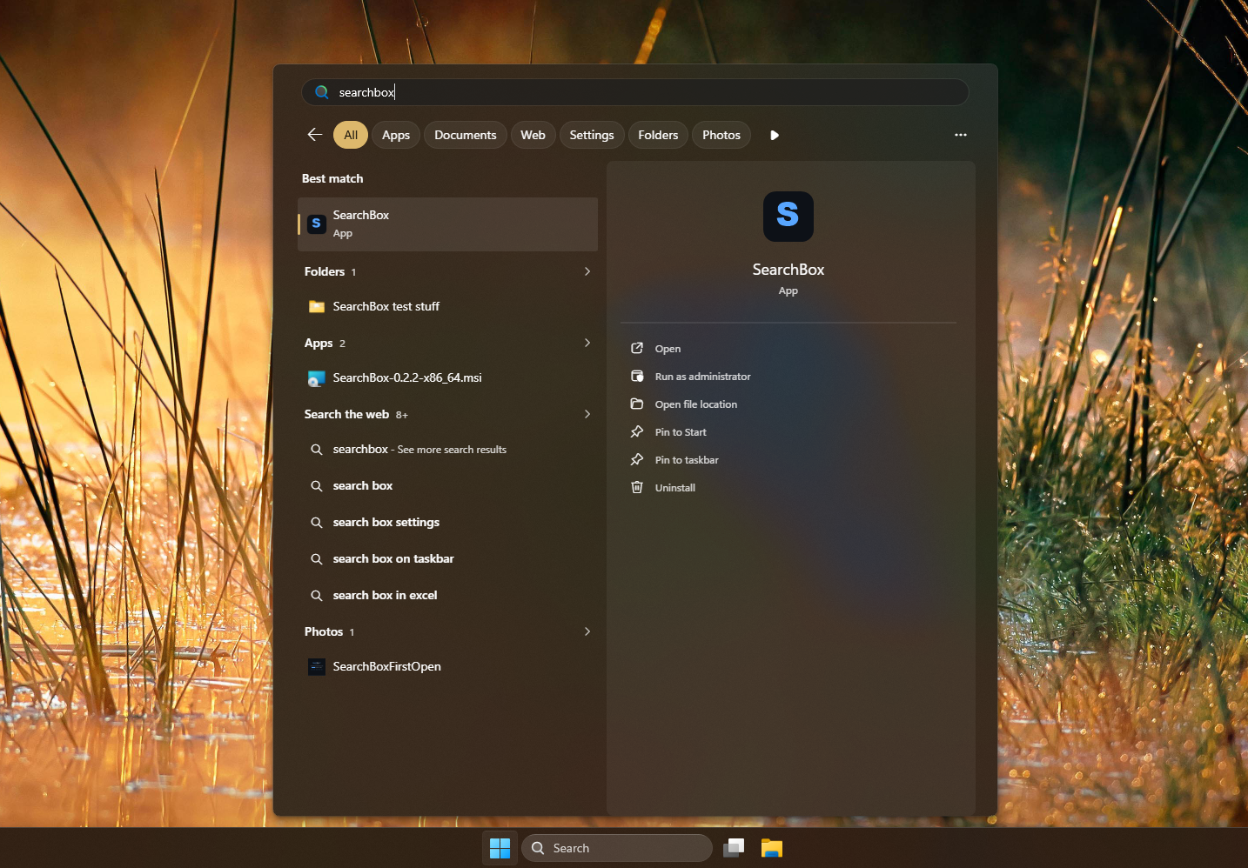Click the 'Search the web' section header

(x=346, y=414)
